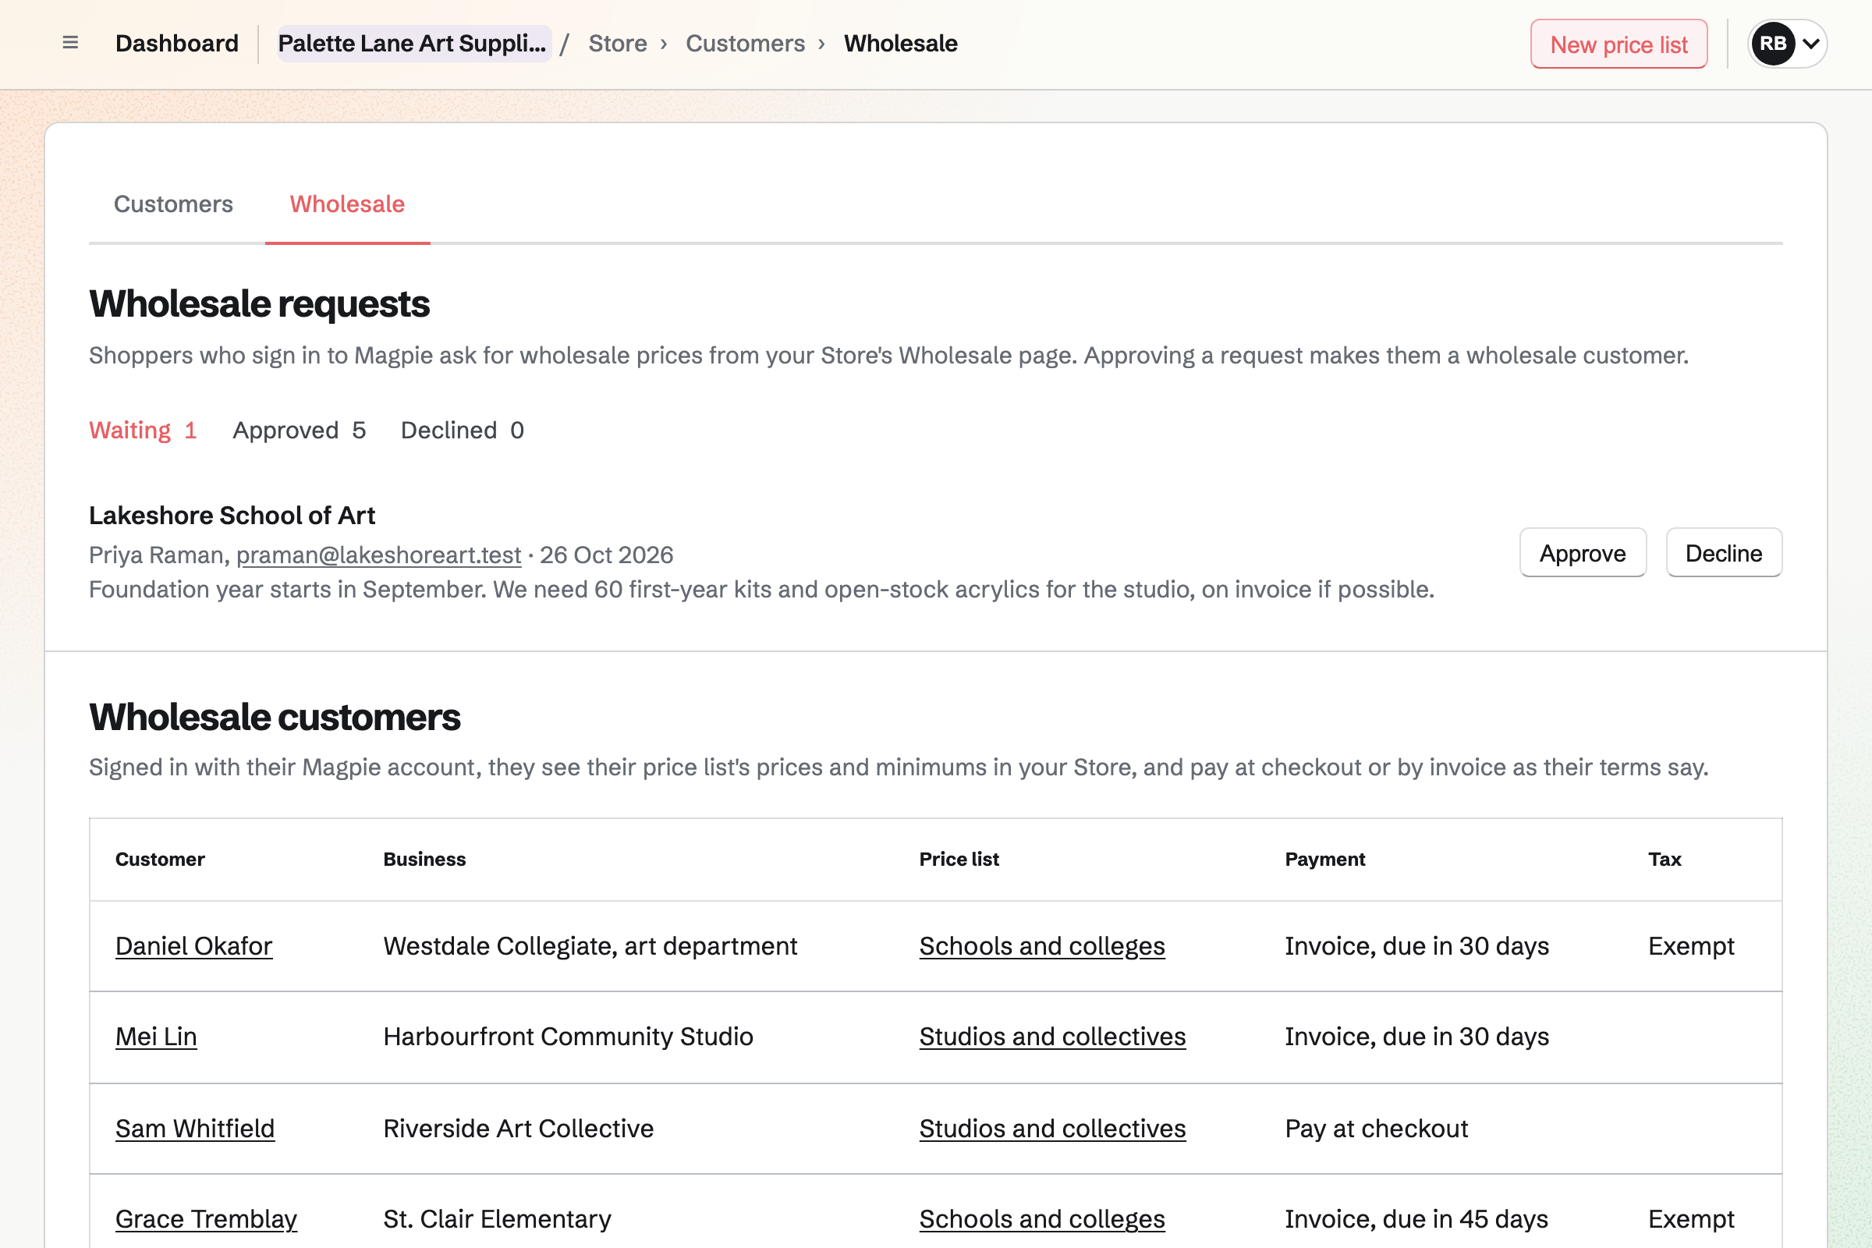Click 'Harbourfront Community Studio' cell
Image resolution: width=1872 pixels, height=1248 pixels.
pos(568,1037)
